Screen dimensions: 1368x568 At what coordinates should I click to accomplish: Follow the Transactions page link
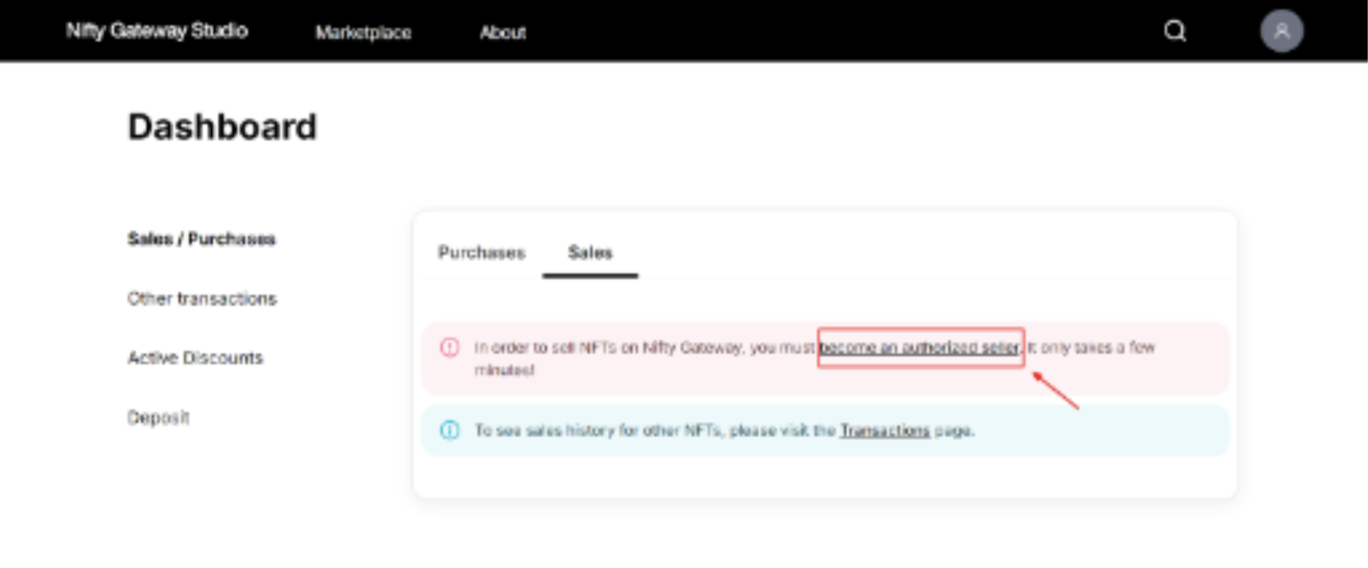(884, 430)
